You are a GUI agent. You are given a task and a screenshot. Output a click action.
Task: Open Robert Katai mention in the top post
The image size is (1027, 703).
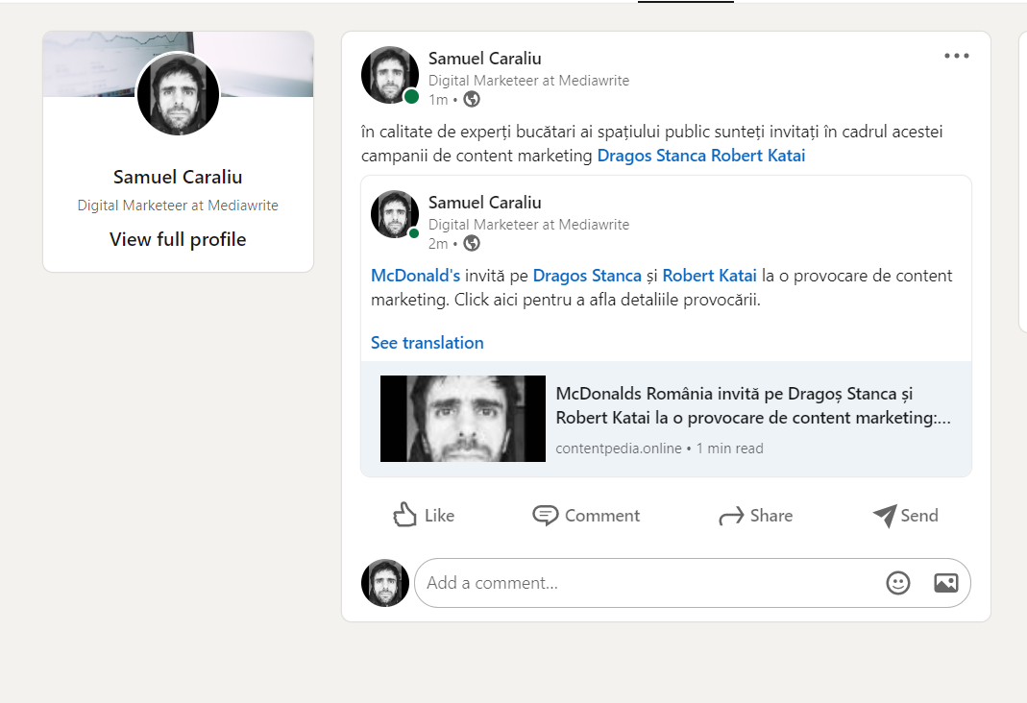pyautogui.click(x=758, y=156)
